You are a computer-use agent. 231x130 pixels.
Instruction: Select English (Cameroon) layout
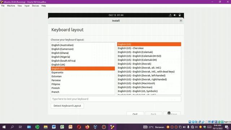(83, 49)
